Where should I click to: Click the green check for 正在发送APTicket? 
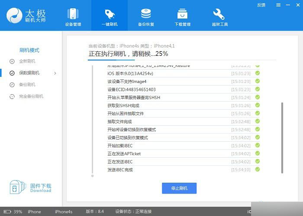[x=258, y=153]
